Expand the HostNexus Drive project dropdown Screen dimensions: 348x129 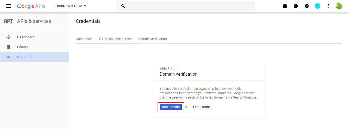71,6
